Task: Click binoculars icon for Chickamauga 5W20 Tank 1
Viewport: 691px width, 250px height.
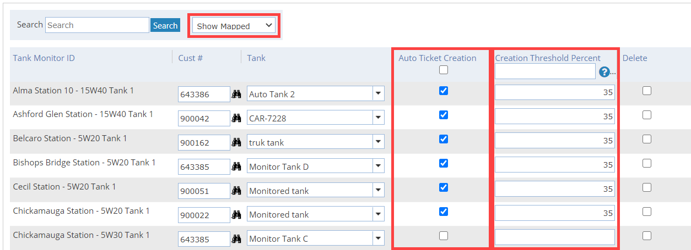Action: click(x=237, y=215)
